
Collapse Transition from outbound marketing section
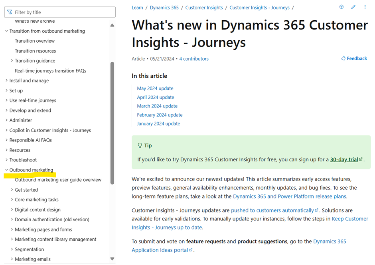[x=6, y=31]
